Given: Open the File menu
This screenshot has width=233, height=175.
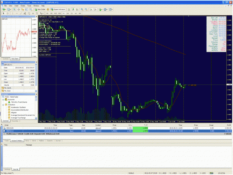Looking at the screenshot, I should click(x=6, y=6).
